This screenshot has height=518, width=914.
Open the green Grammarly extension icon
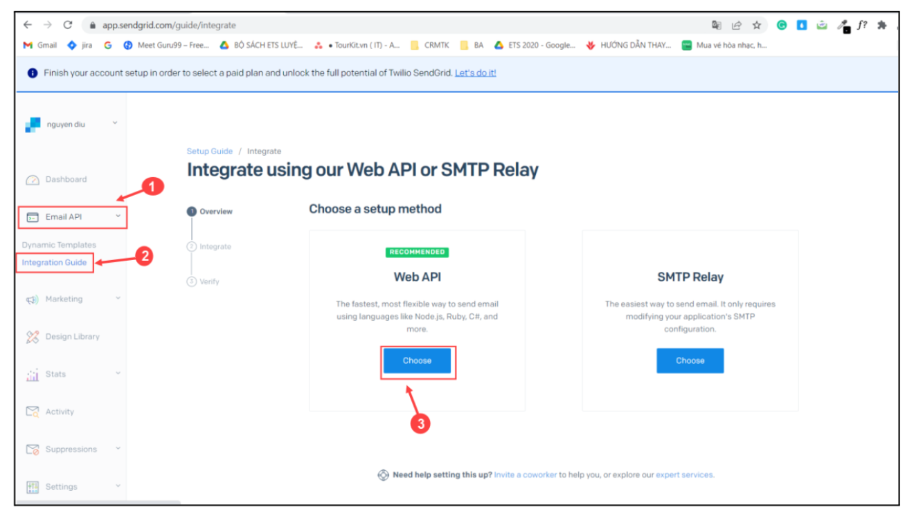coord(782,26)
